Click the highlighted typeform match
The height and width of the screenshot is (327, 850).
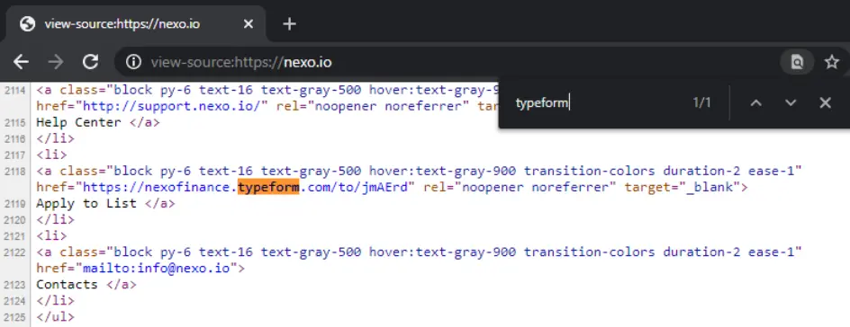268,187
